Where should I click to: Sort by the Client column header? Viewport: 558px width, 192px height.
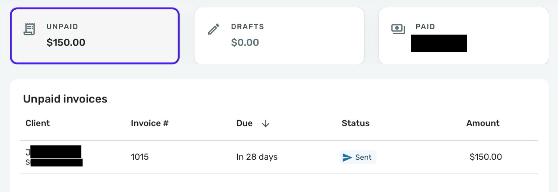(38, 123)
